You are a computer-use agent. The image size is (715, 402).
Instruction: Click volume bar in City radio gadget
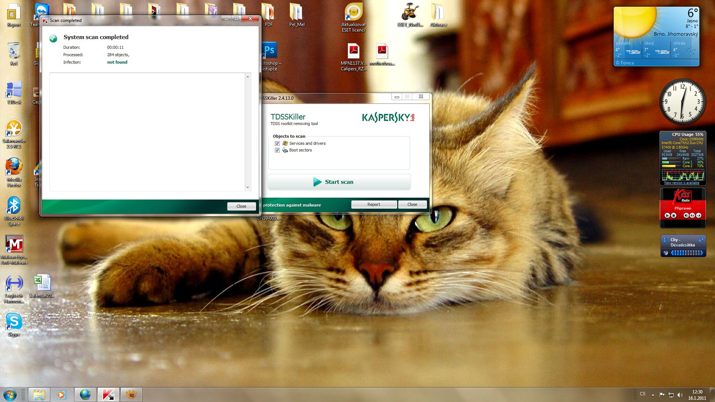tap(687, 253)
